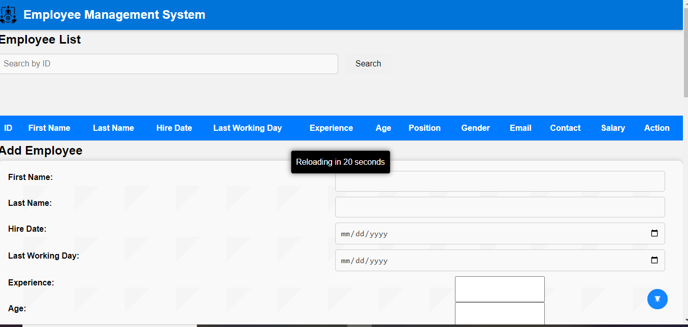
Task: Click the Hire Date form label
Action: (x=27, y=229)
